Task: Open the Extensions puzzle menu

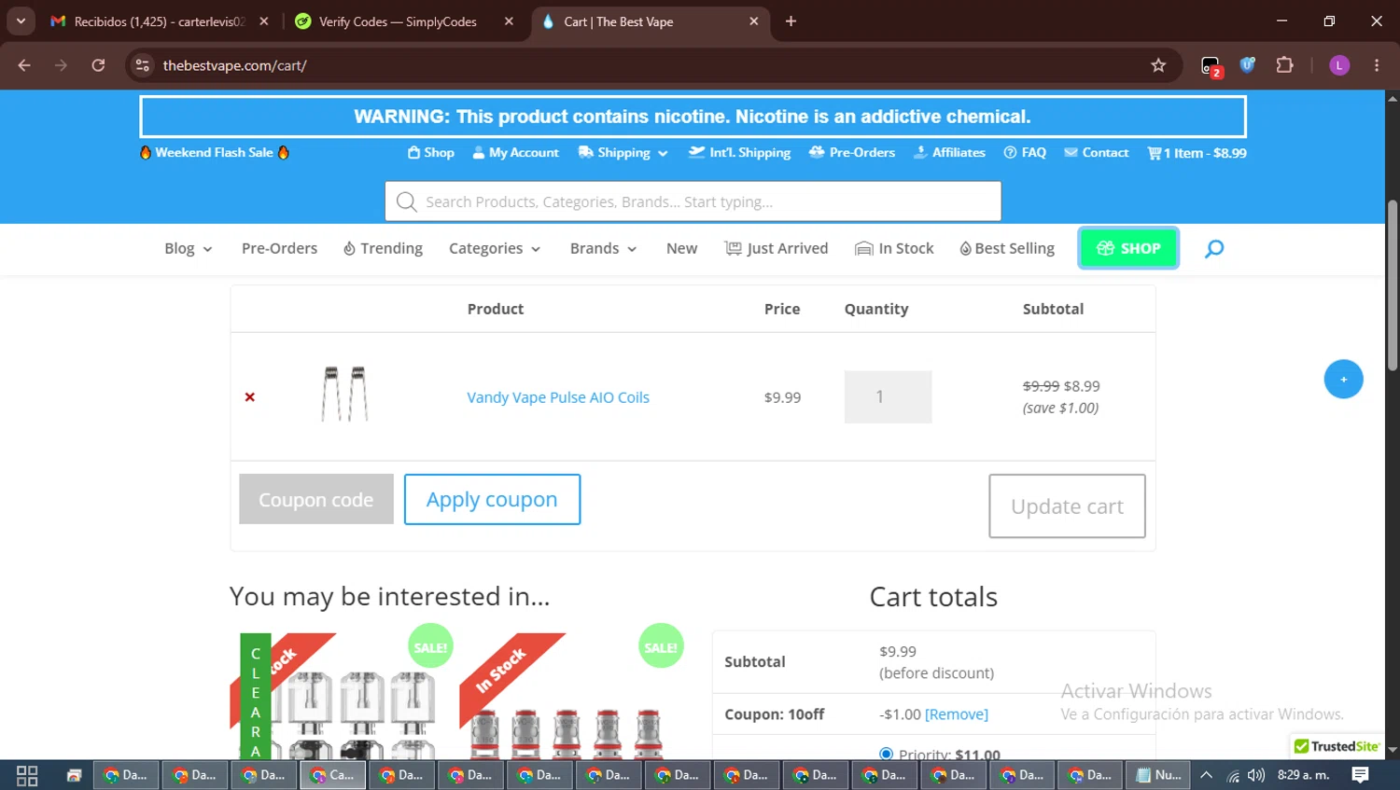Action: pos(1284,65)
